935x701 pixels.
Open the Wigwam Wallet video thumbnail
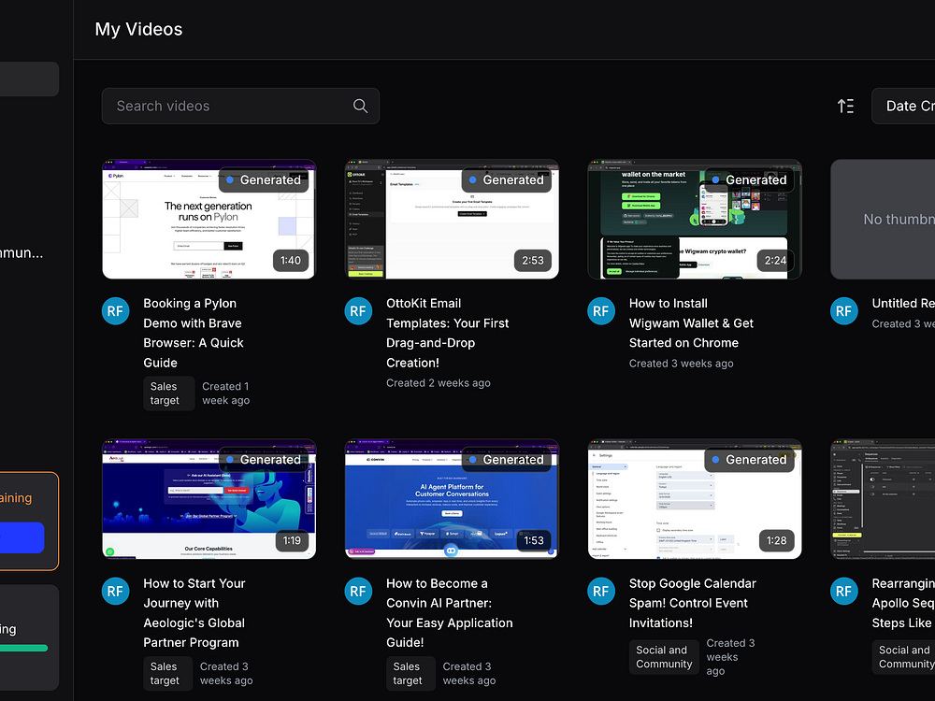coord(695,219)
